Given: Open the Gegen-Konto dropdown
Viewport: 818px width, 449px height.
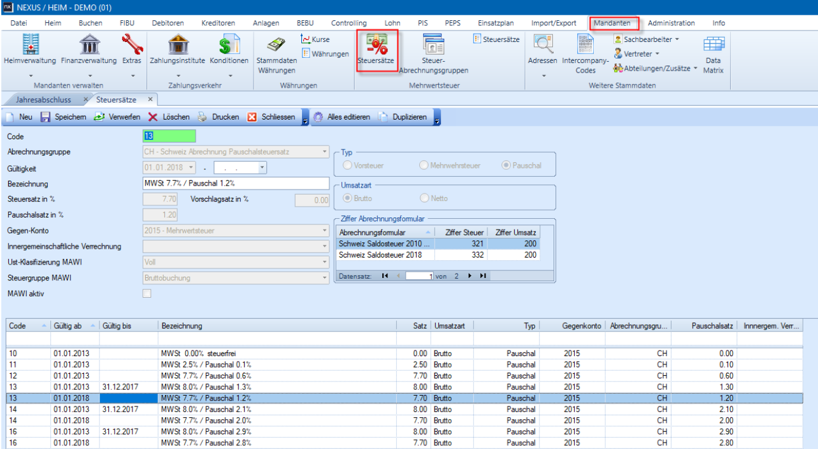Looking at the screenshot, I should click(325, 230).
